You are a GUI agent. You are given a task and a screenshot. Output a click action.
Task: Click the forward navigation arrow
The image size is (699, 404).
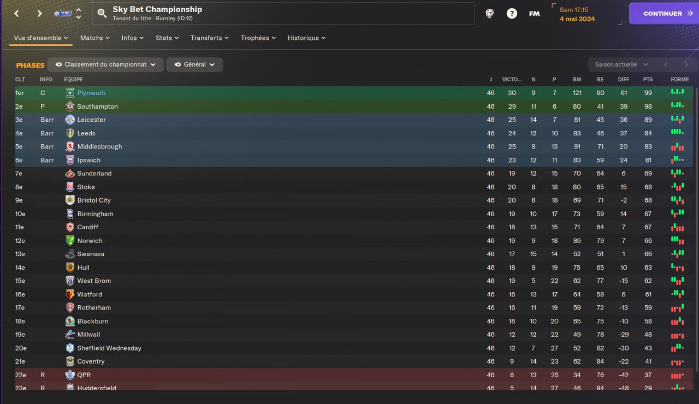pos(39,14)
